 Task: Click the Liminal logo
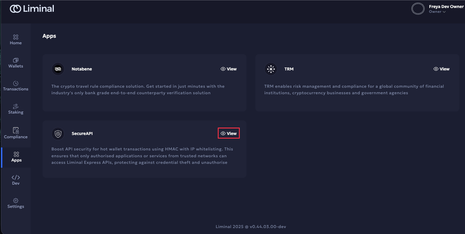tap(32, 9)
